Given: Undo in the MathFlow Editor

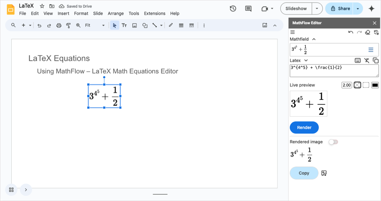Looking at the screenshot, I should (351, 32).
